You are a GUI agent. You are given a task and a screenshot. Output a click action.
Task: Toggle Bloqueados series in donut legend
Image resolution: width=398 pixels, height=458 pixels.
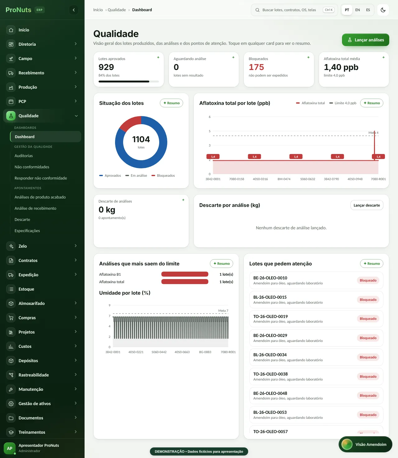(163, 175)
